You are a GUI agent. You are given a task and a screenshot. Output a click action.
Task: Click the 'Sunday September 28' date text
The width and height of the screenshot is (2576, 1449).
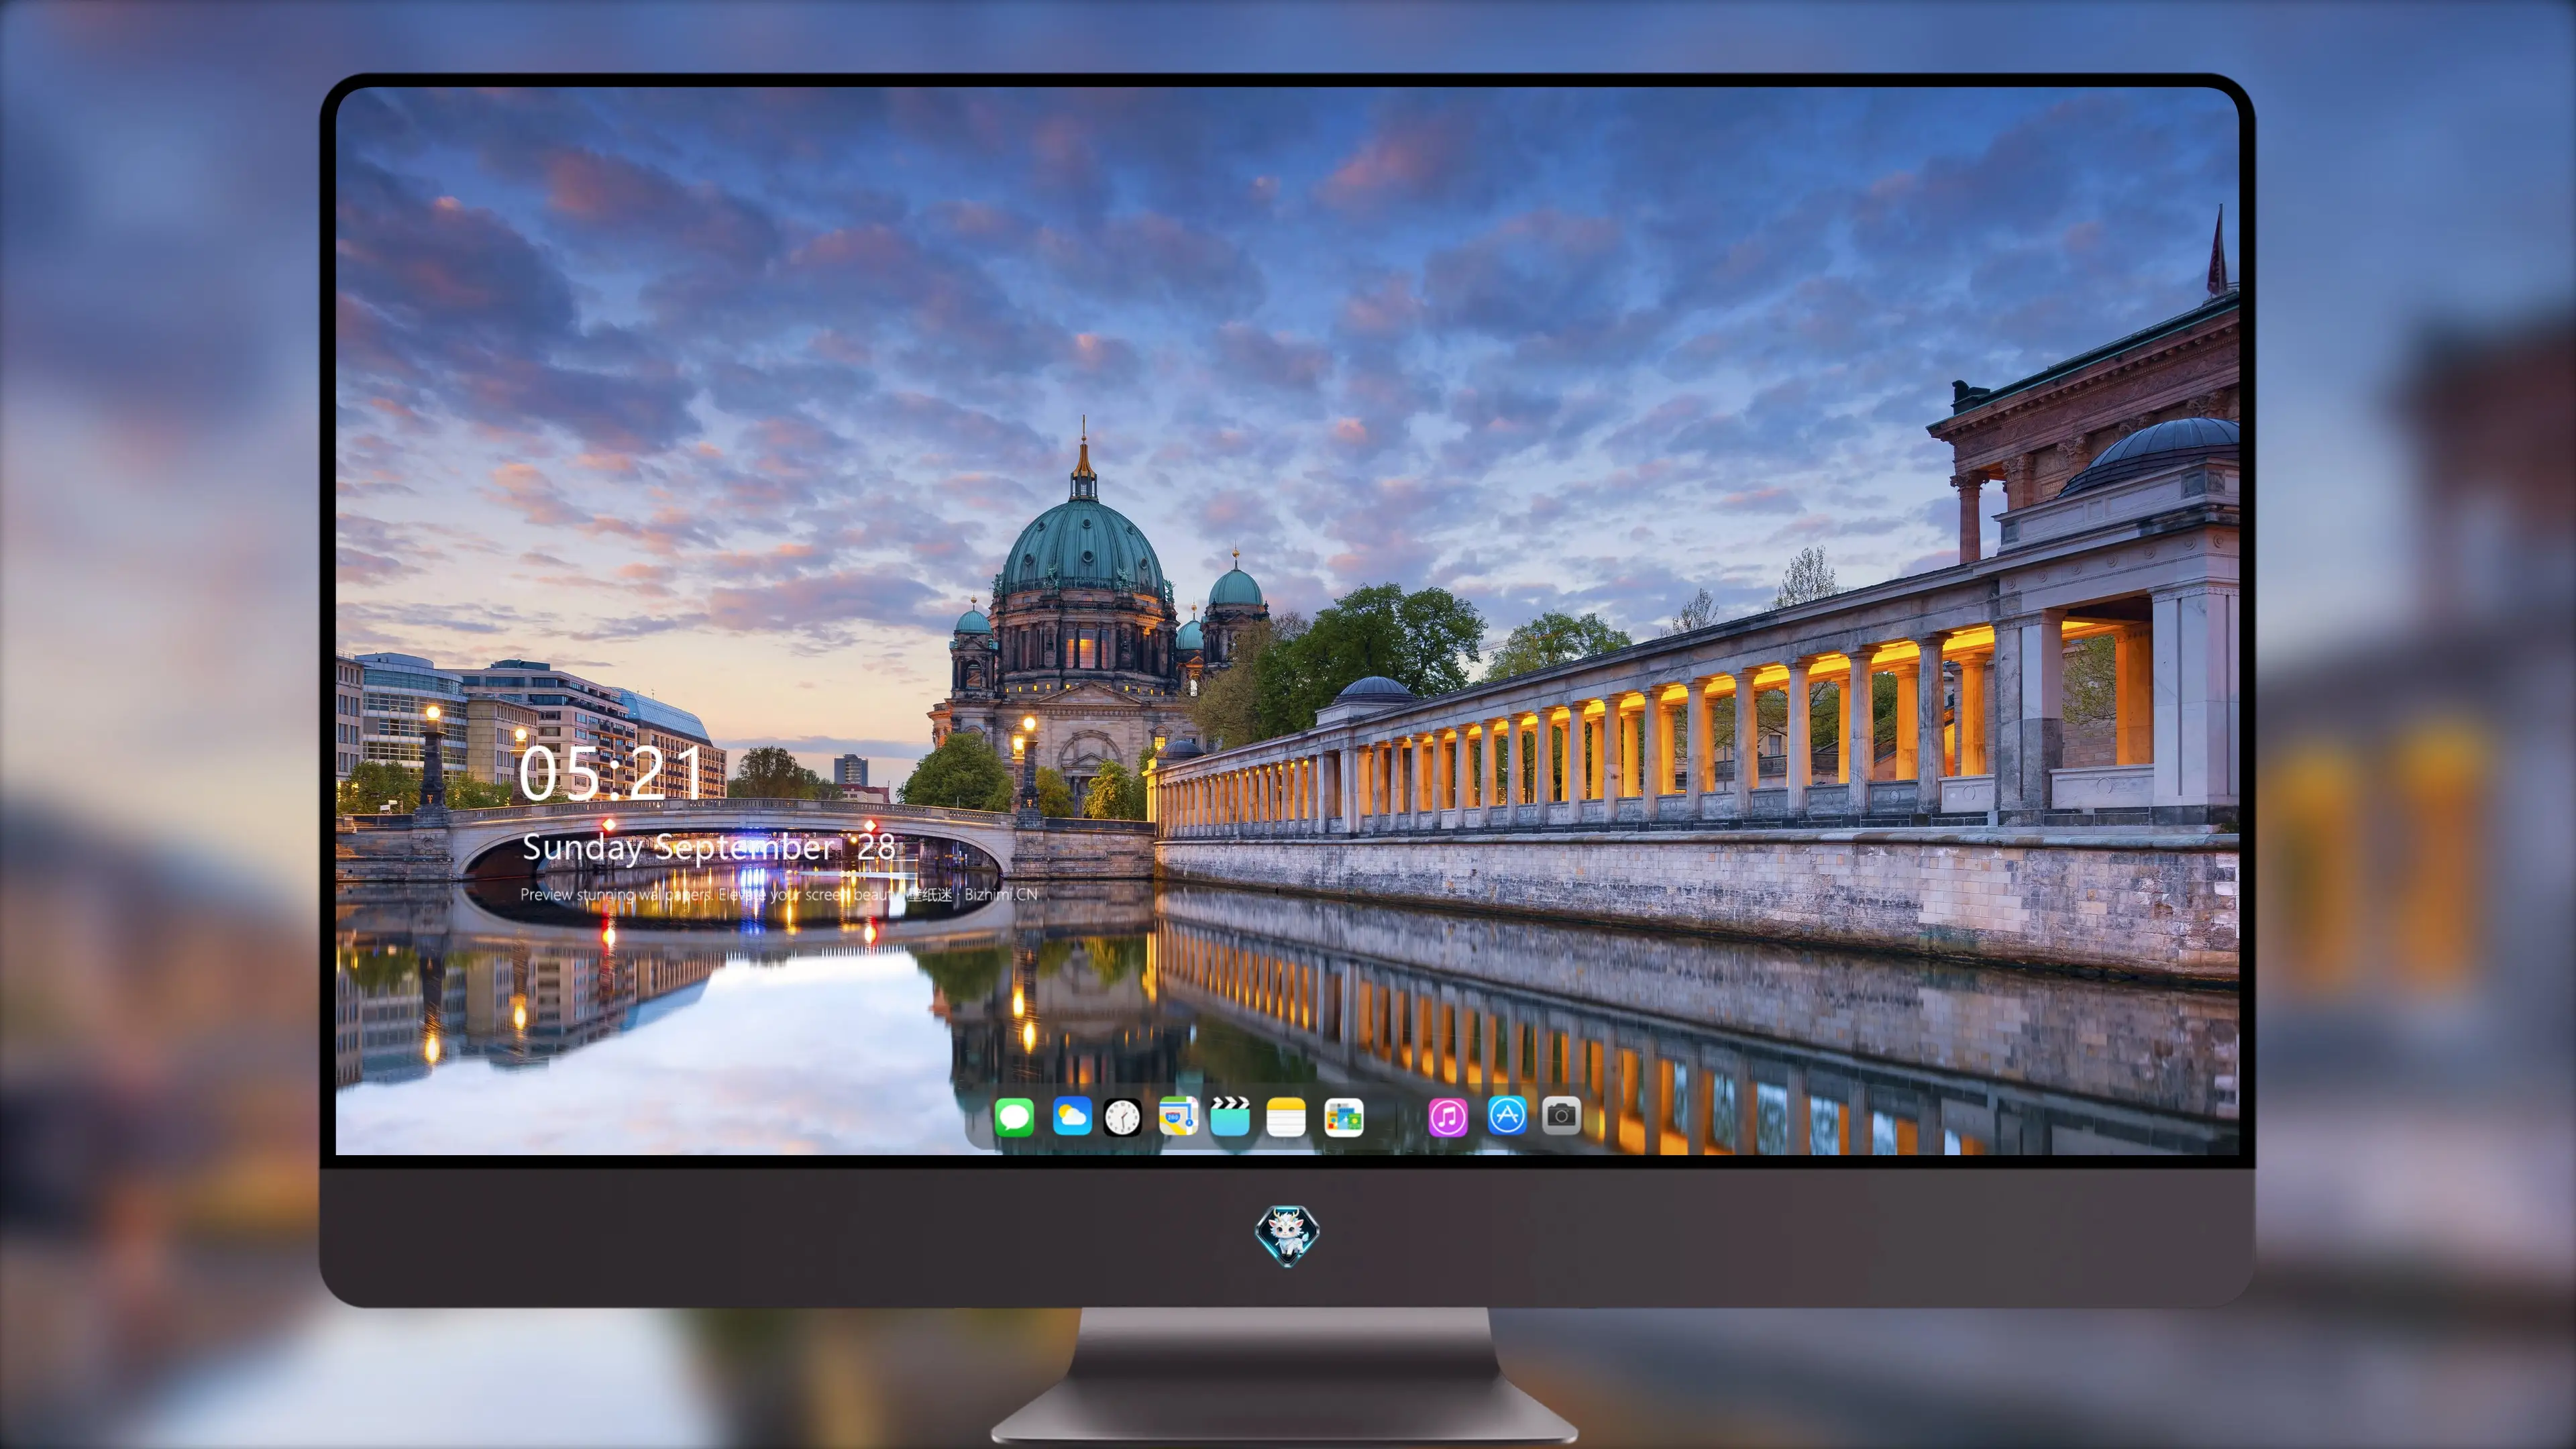coord(708,848)
